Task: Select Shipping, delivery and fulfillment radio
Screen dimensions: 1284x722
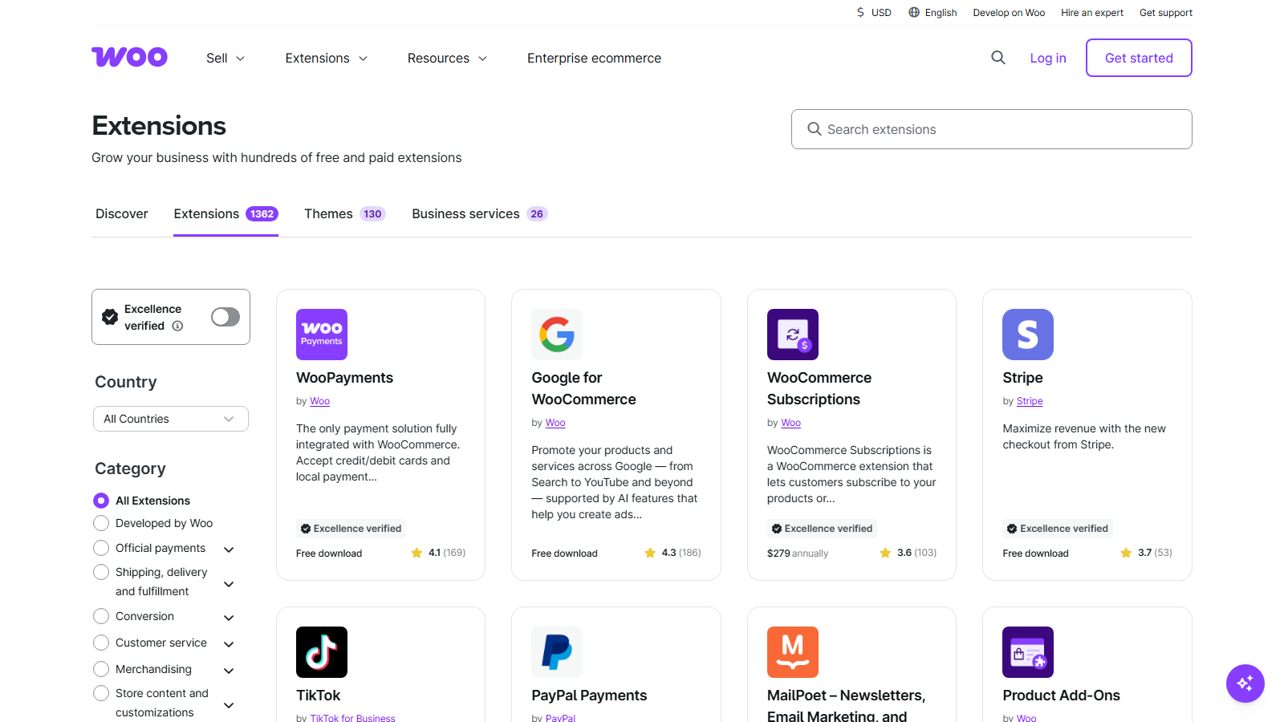Action: point(101,572)
